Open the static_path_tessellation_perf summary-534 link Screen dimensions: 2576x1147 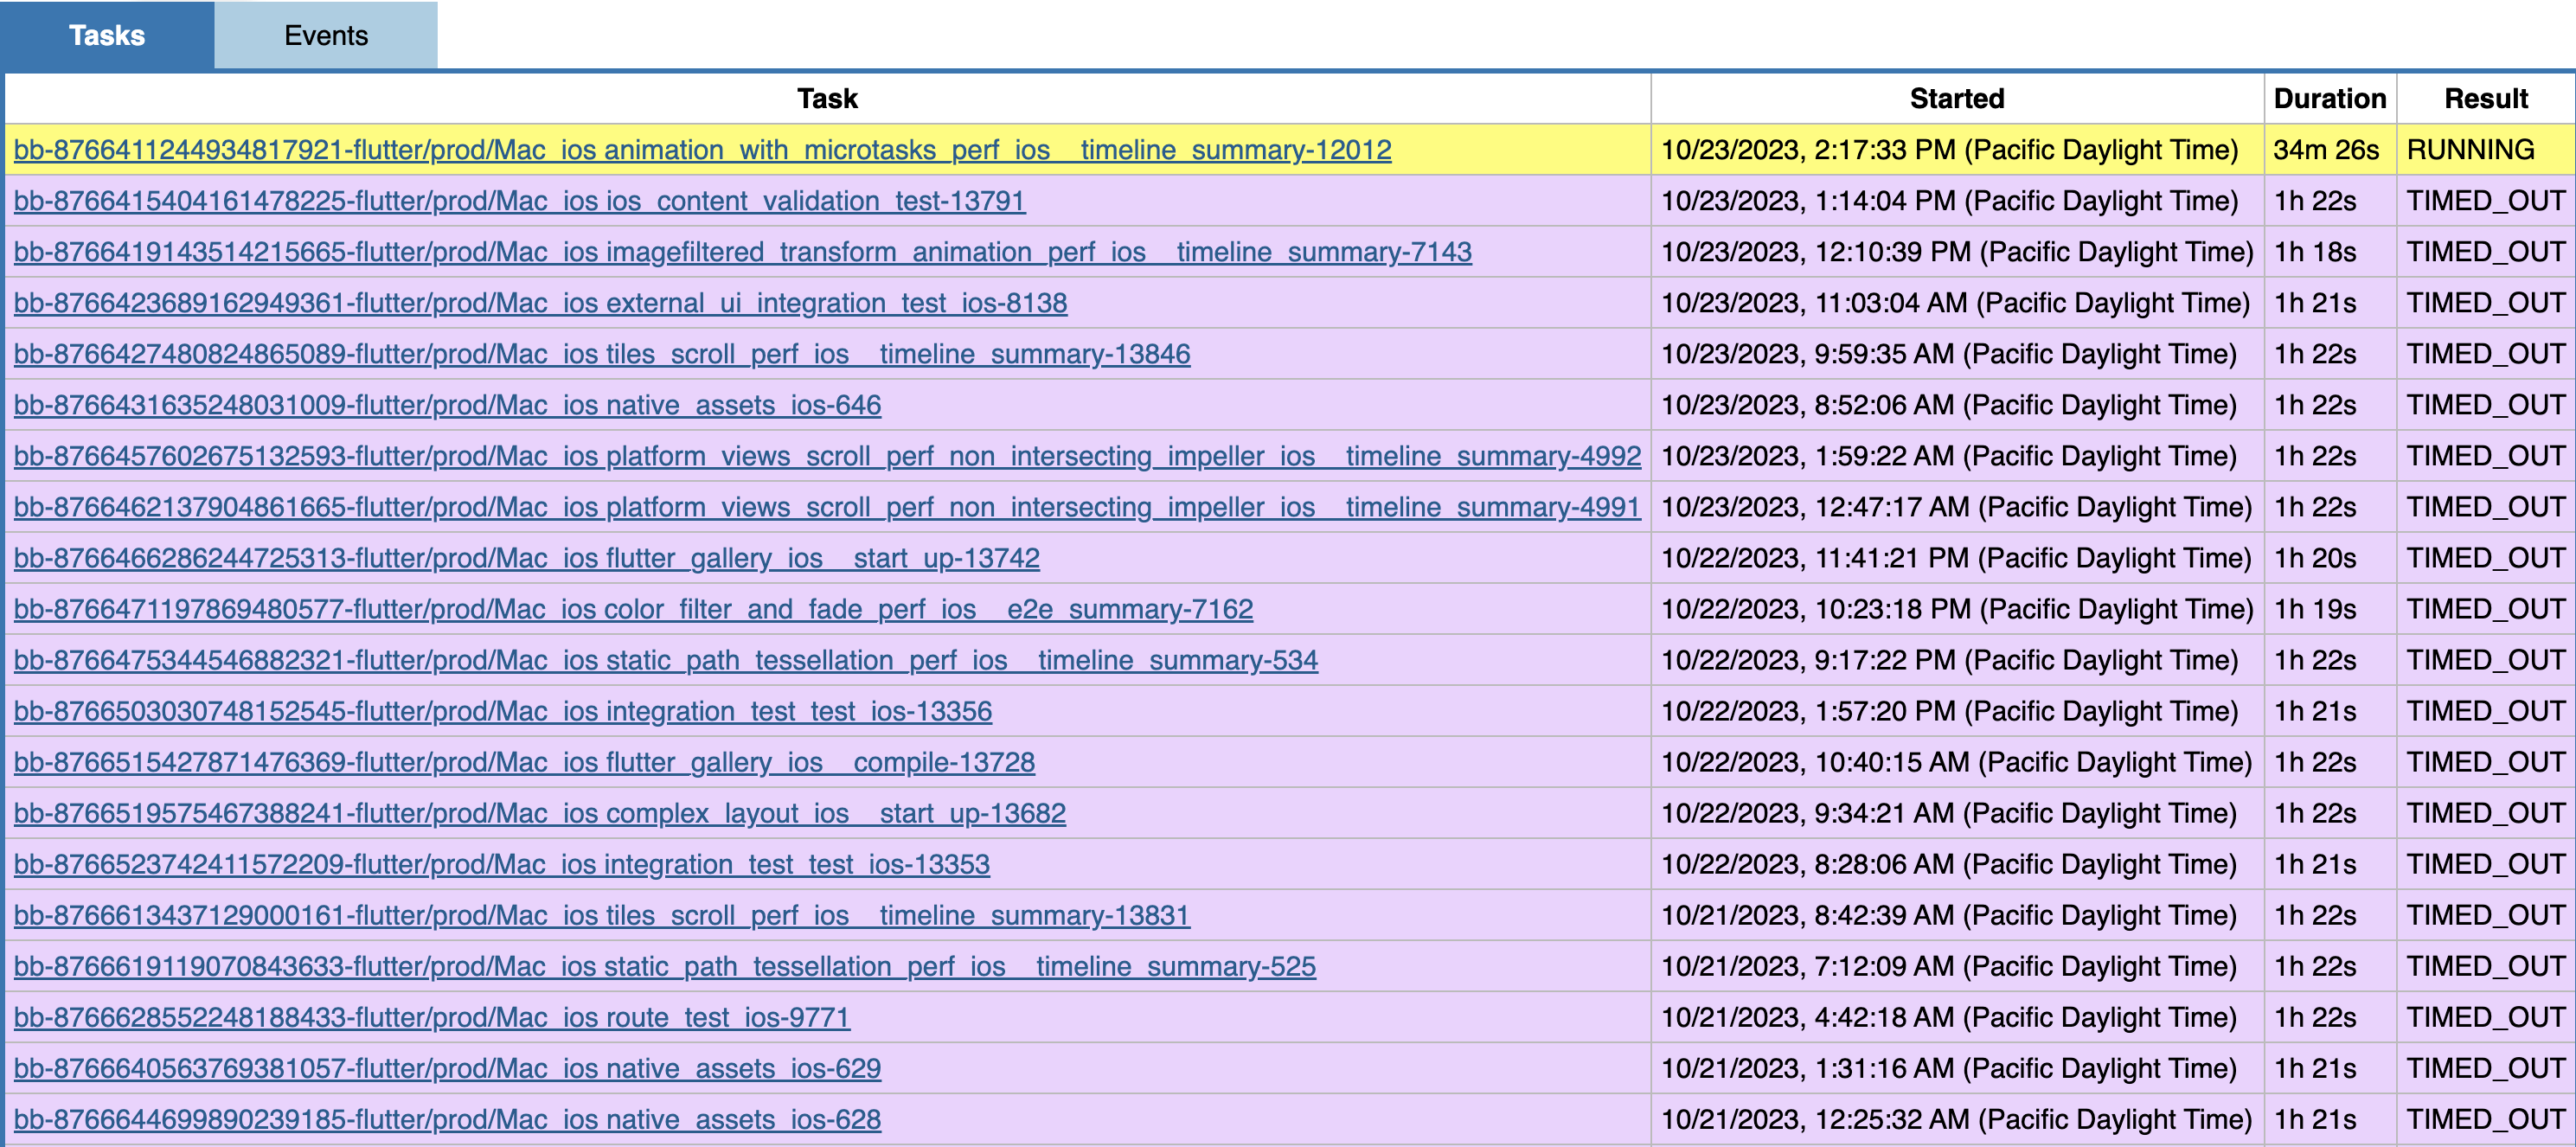point(665,660)
